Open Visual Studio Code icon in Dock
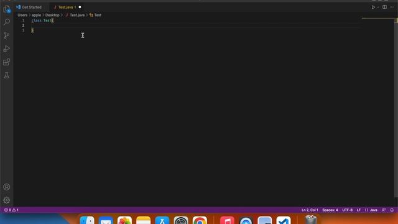Screen dimensions: 398x224 pyautogui.click(x=284, y=220)
